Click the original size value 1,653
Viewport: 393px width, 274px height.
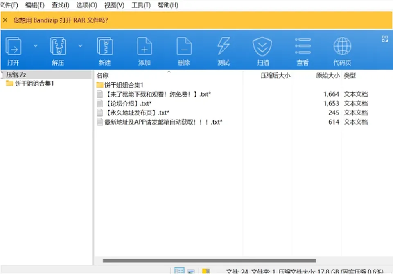point(331,104)
